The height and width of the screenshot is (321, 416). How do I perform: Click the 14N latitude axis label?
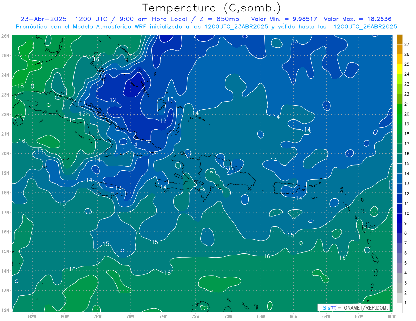(5, 271)
